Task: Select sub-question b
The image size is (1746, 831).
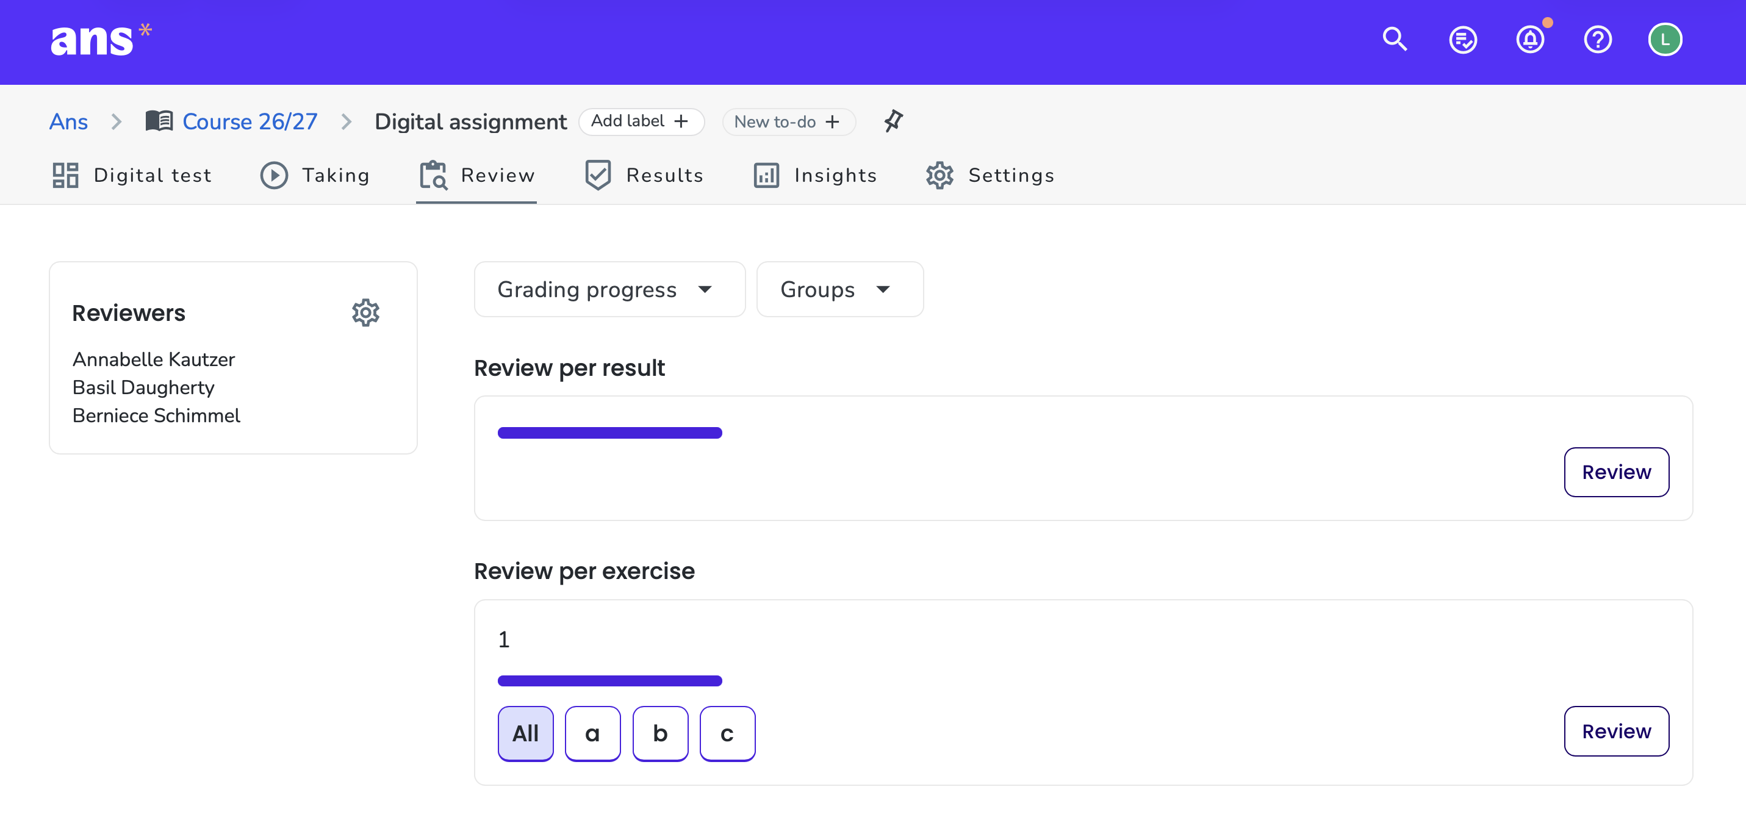Action: coord(660,733)
